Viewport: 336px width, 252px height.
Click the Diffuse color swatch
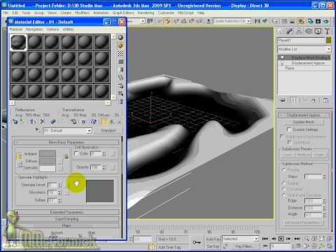point(48,161)
